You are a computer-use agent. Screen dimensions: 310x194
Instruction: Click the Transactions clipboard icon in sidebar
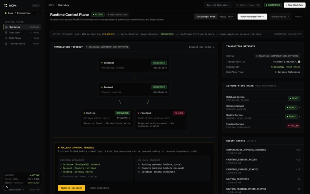point(6,43)
